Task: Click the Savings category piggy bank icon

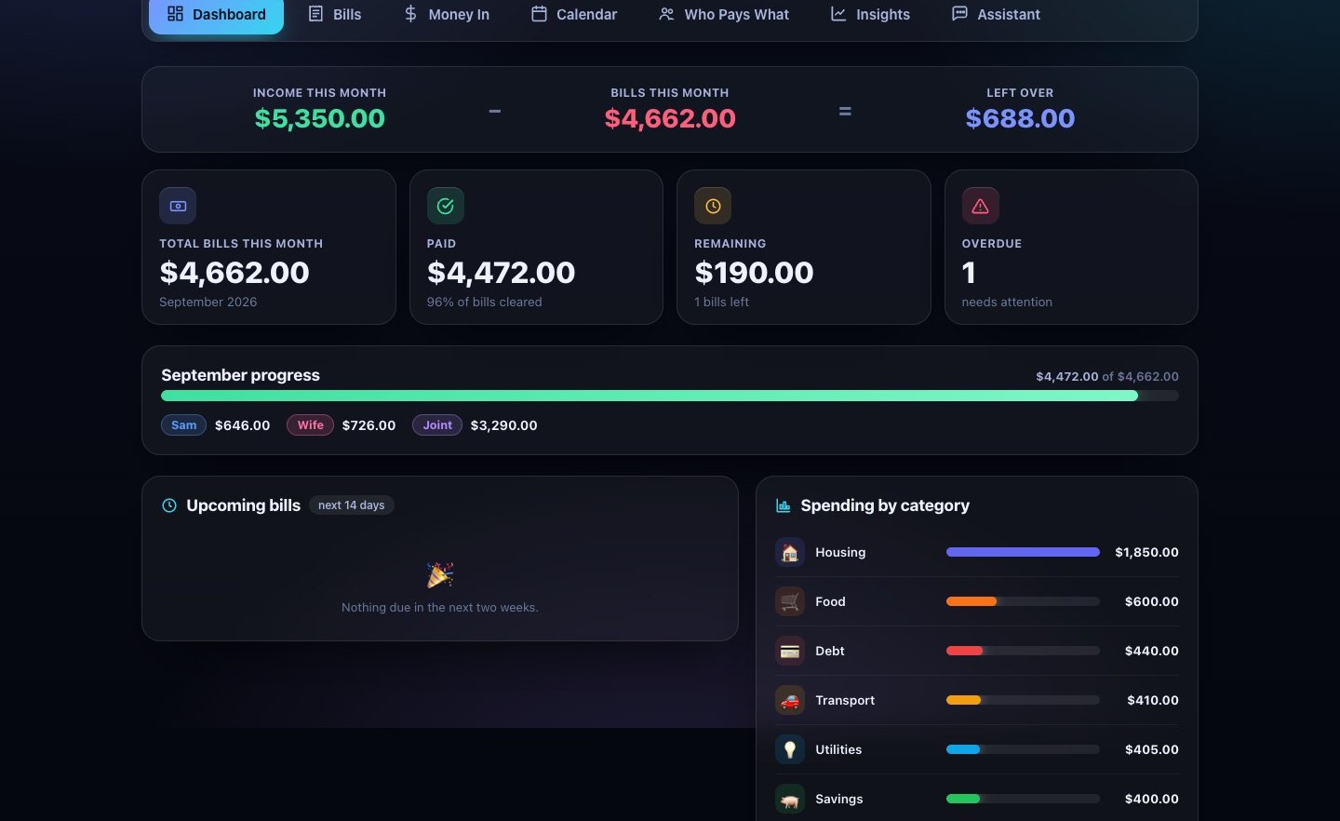Action: pyautogui.click(x=790, y=799)
